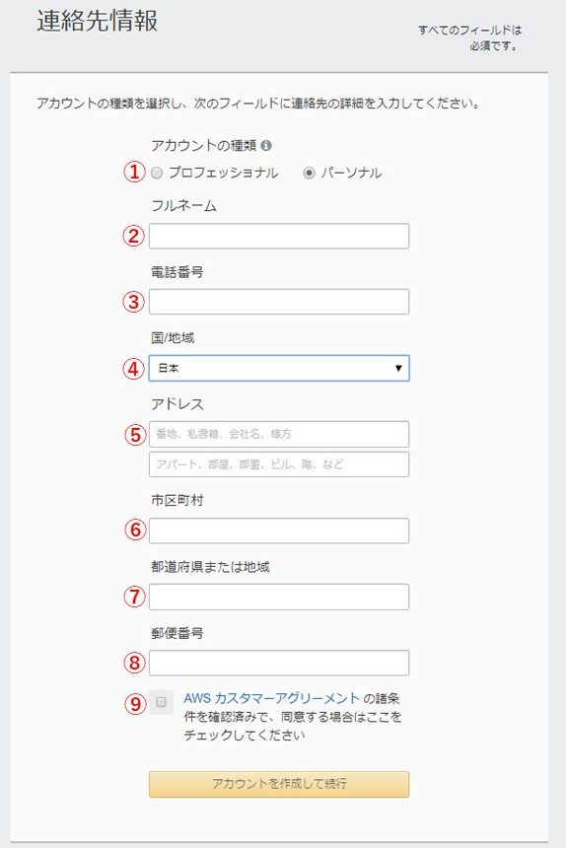Click the 郵便番号 input field
This screenshot has width=566, height=848.
pos(279,663)
